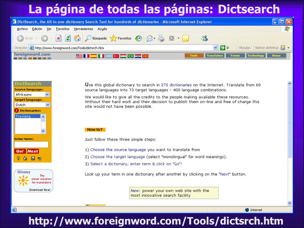Open the Messenger people icon
Image resolution: width=304 pixels, height=228 pixels.
(204, 38)
